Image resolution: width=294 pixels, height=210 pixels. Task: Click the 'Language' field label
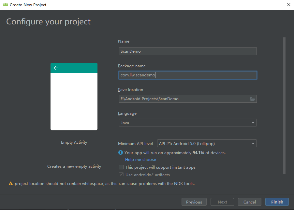pyautogui.click(x=127, y=113)
